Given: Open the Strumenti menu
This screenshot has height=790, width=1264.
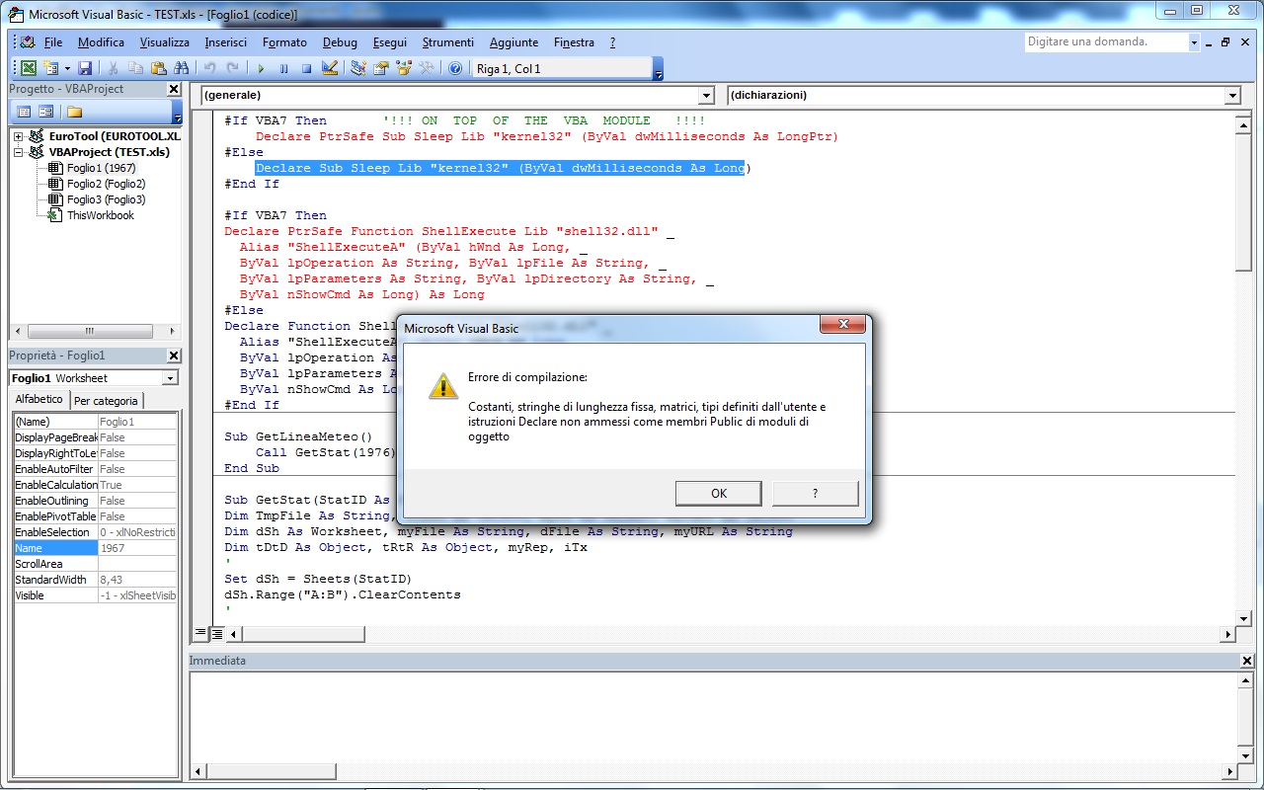Looking at the screenshot, I should pos(448,42).
